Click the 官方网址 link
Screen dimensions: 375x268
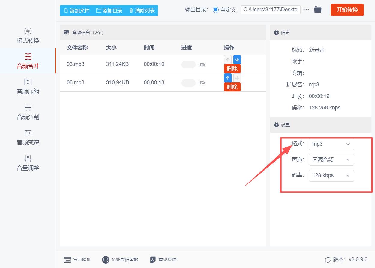77,260
